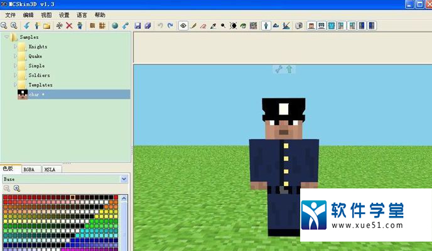Image resolution: width=432 pixels, height=251 pixels.
Task: Create a new folder from the toolbar
Action: click(x=47, y=26)
